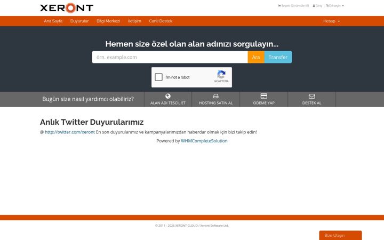The width and height of the screenshot is (384, 240).
Task: Expand the Dil seçin language dropdown
Action: (335, 6)
